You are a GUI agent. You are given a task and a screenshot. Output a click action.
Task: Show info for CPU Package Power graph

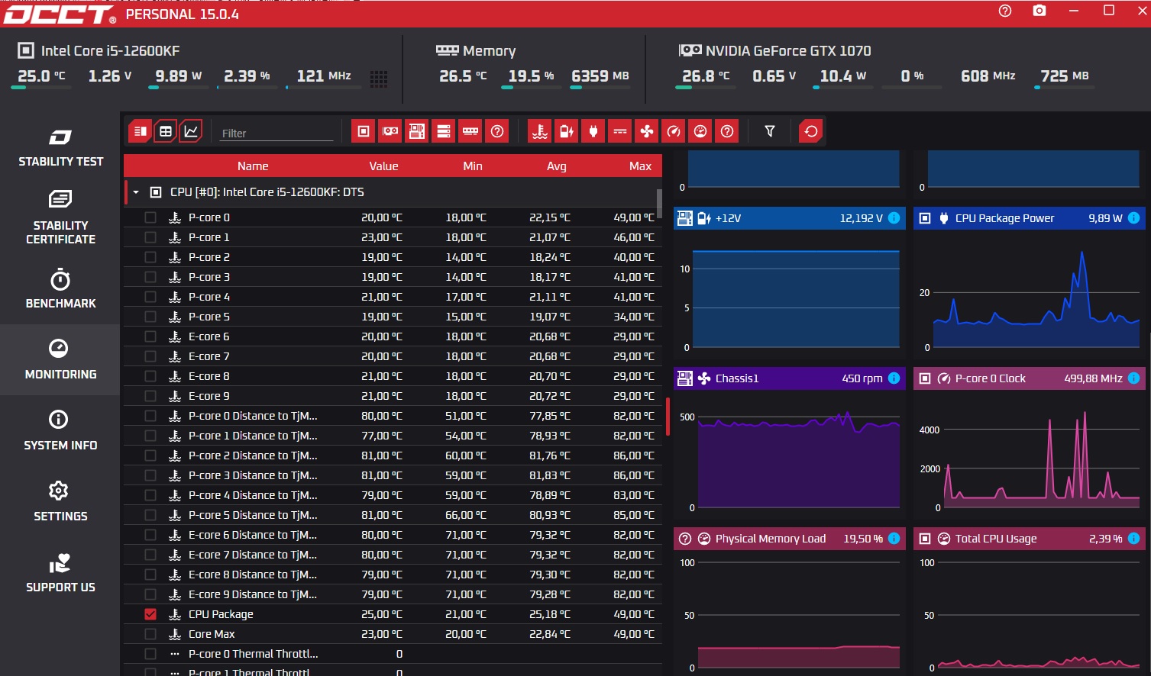[1134, 218]
